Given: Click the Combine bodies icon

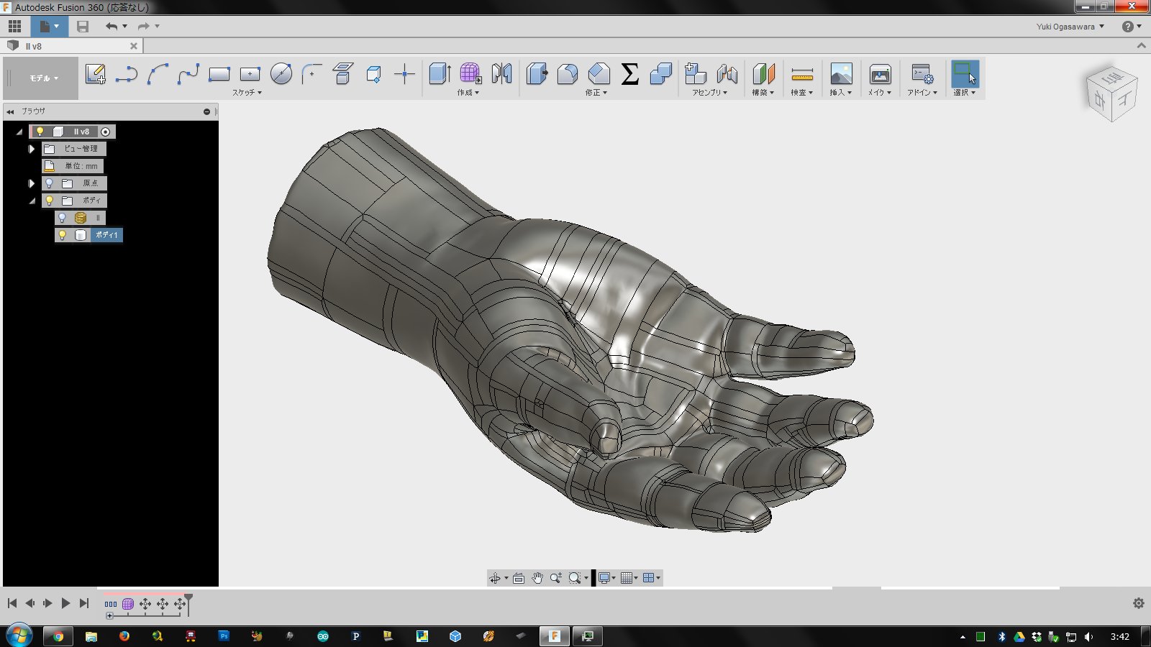Looking at the screenshot, I should click(x=660, y=73).
